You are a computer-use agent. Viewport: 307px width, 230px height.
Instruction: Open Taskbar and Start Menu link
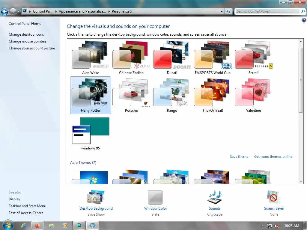click(27, 206)
